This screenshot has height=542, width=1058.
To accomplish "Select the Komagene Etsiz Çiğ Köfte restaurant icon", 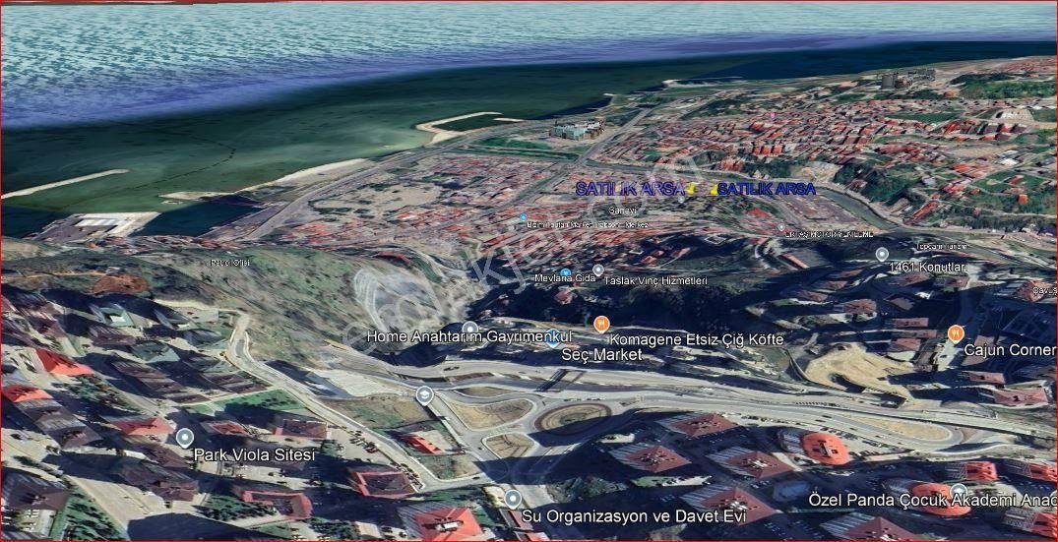I will coord(601,325).
